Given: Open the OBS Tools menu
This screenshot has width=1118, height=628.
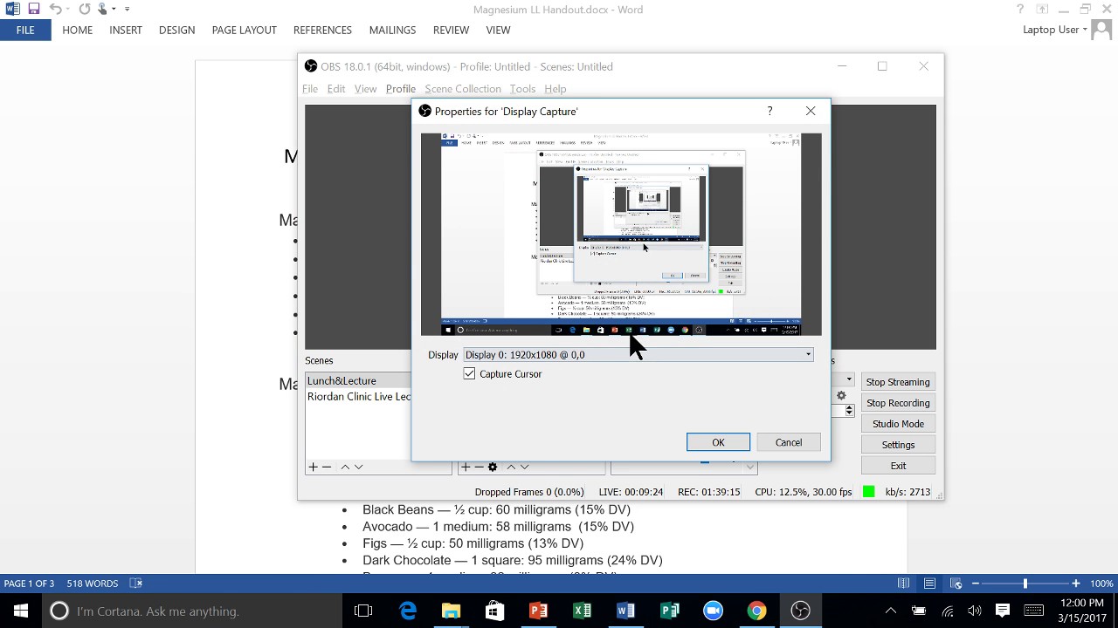Looking at the screenshot, I should 522,89.
